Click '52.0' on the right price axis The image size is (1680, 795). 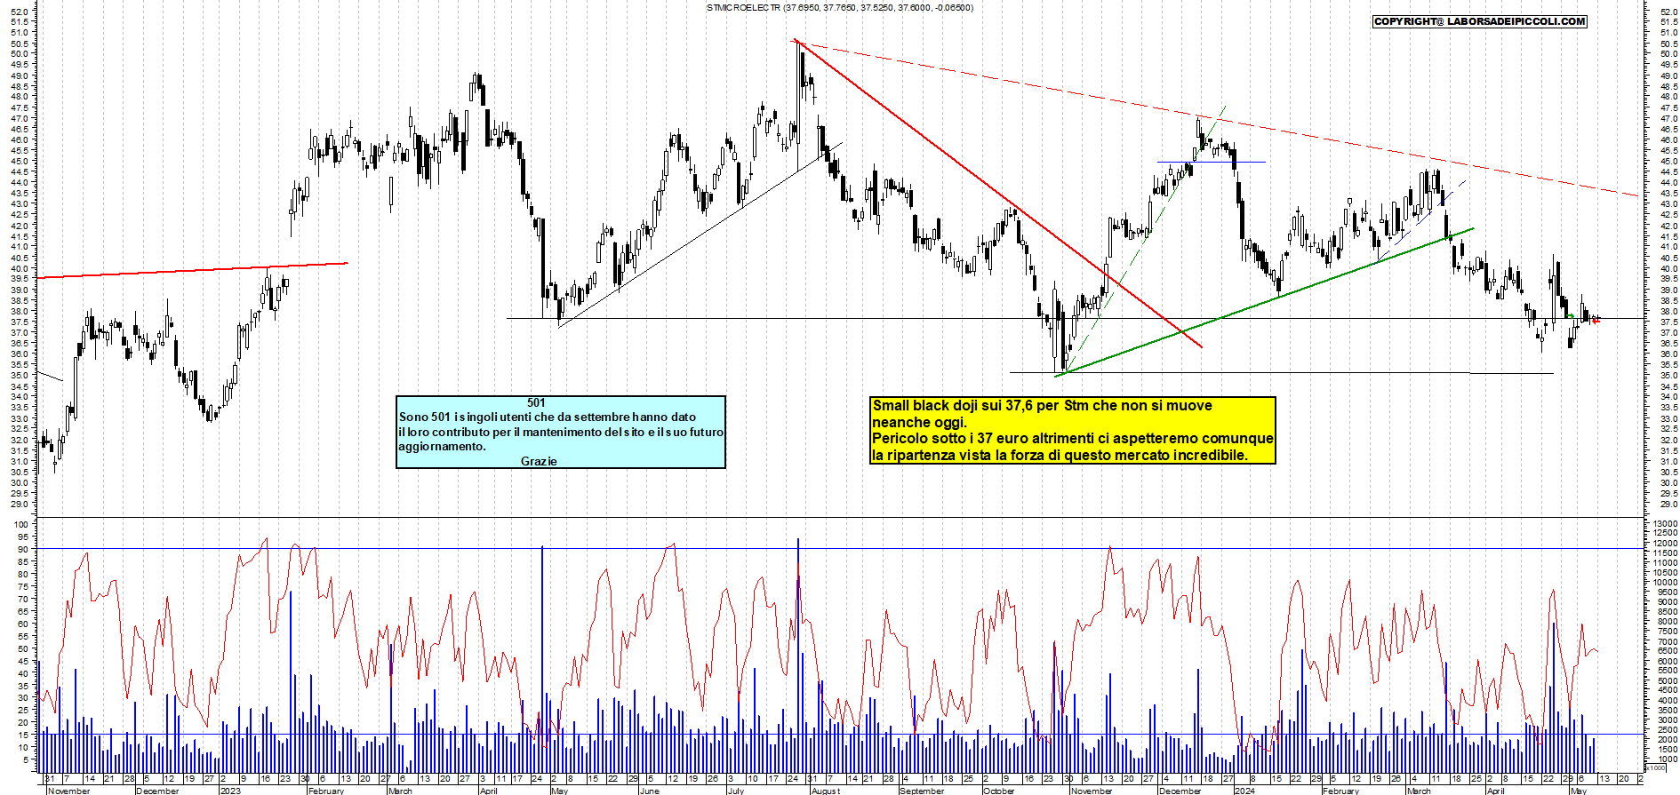[x=1668, y=11]
